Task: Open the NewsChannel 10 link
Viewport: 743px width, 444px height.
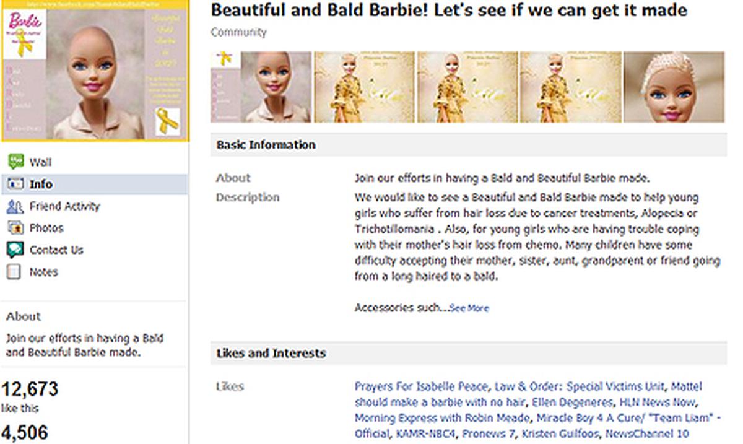Action: click(646, 433)
